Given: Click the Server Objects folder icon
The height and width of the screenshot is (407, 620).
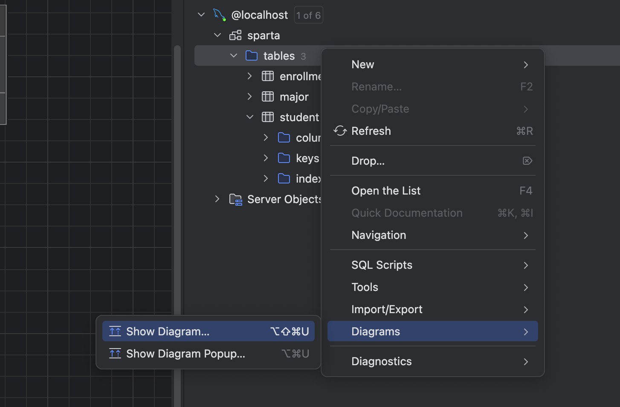Looking at the screenshot, I should [x=235, y=199].
